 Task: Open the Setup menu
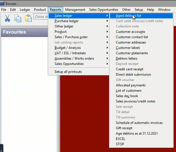[x=139, y=10]
